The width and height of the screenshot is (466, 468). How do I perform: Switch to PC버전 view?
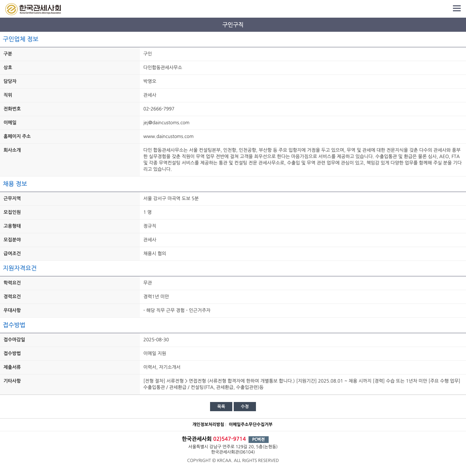click(258, 439)
